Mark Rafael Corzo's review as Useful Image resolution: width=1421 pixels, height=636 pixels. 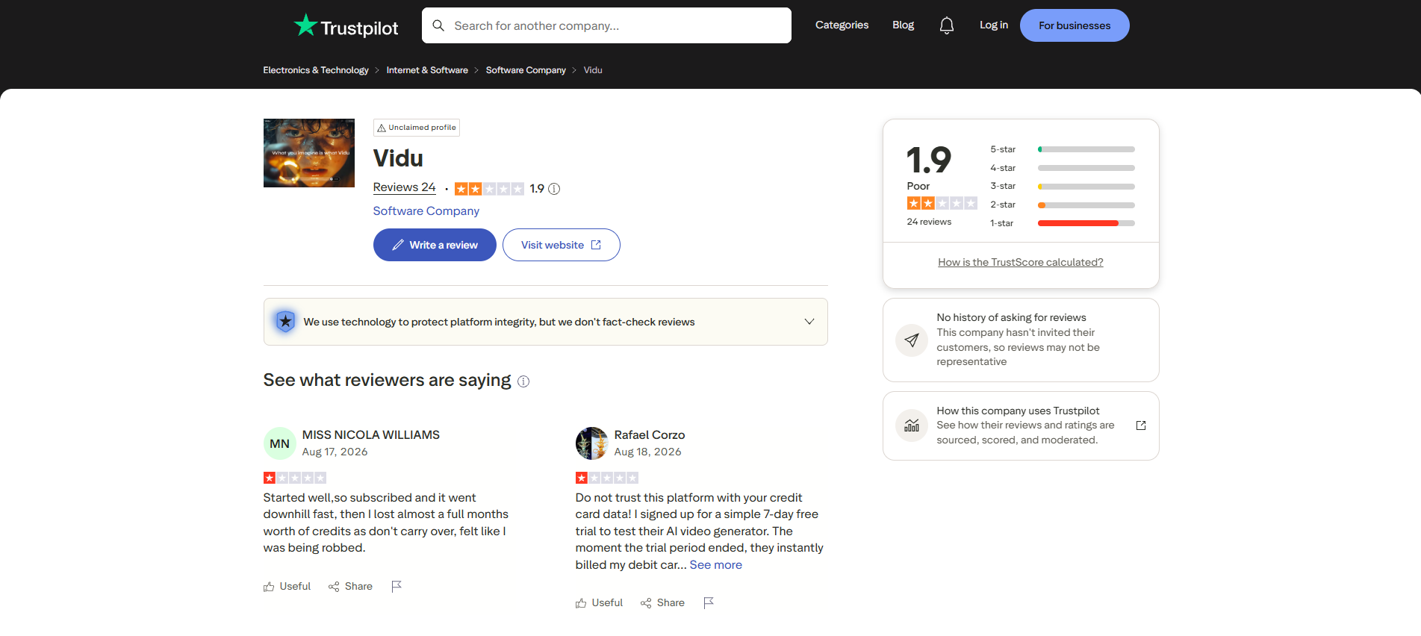[599, 603]
